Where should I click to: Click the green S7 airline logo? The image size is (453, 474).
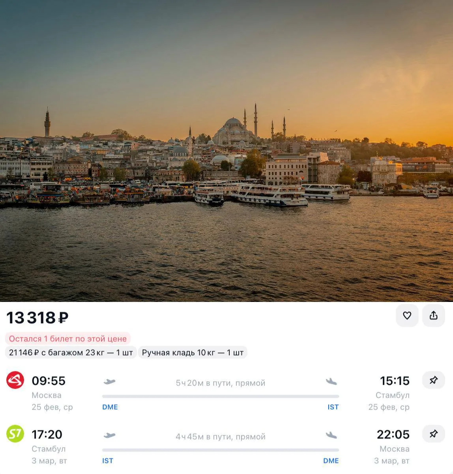[15, 434]
